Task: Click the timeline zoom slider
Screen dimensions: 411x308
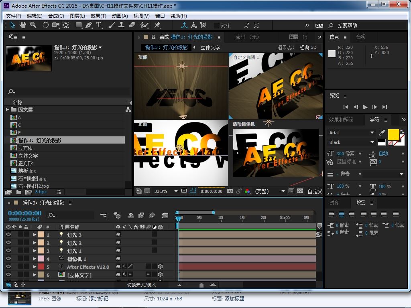Action: 201,285
